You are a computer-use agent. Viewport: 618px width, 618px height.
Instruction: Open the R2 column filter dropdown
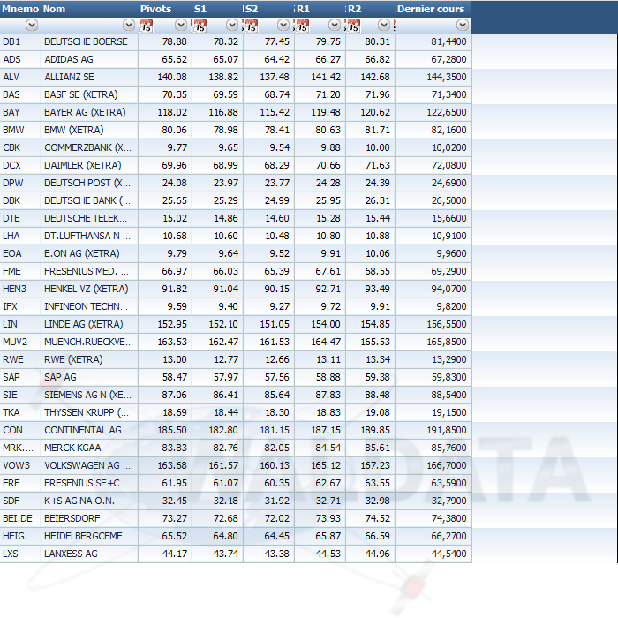tap(383, 26)
